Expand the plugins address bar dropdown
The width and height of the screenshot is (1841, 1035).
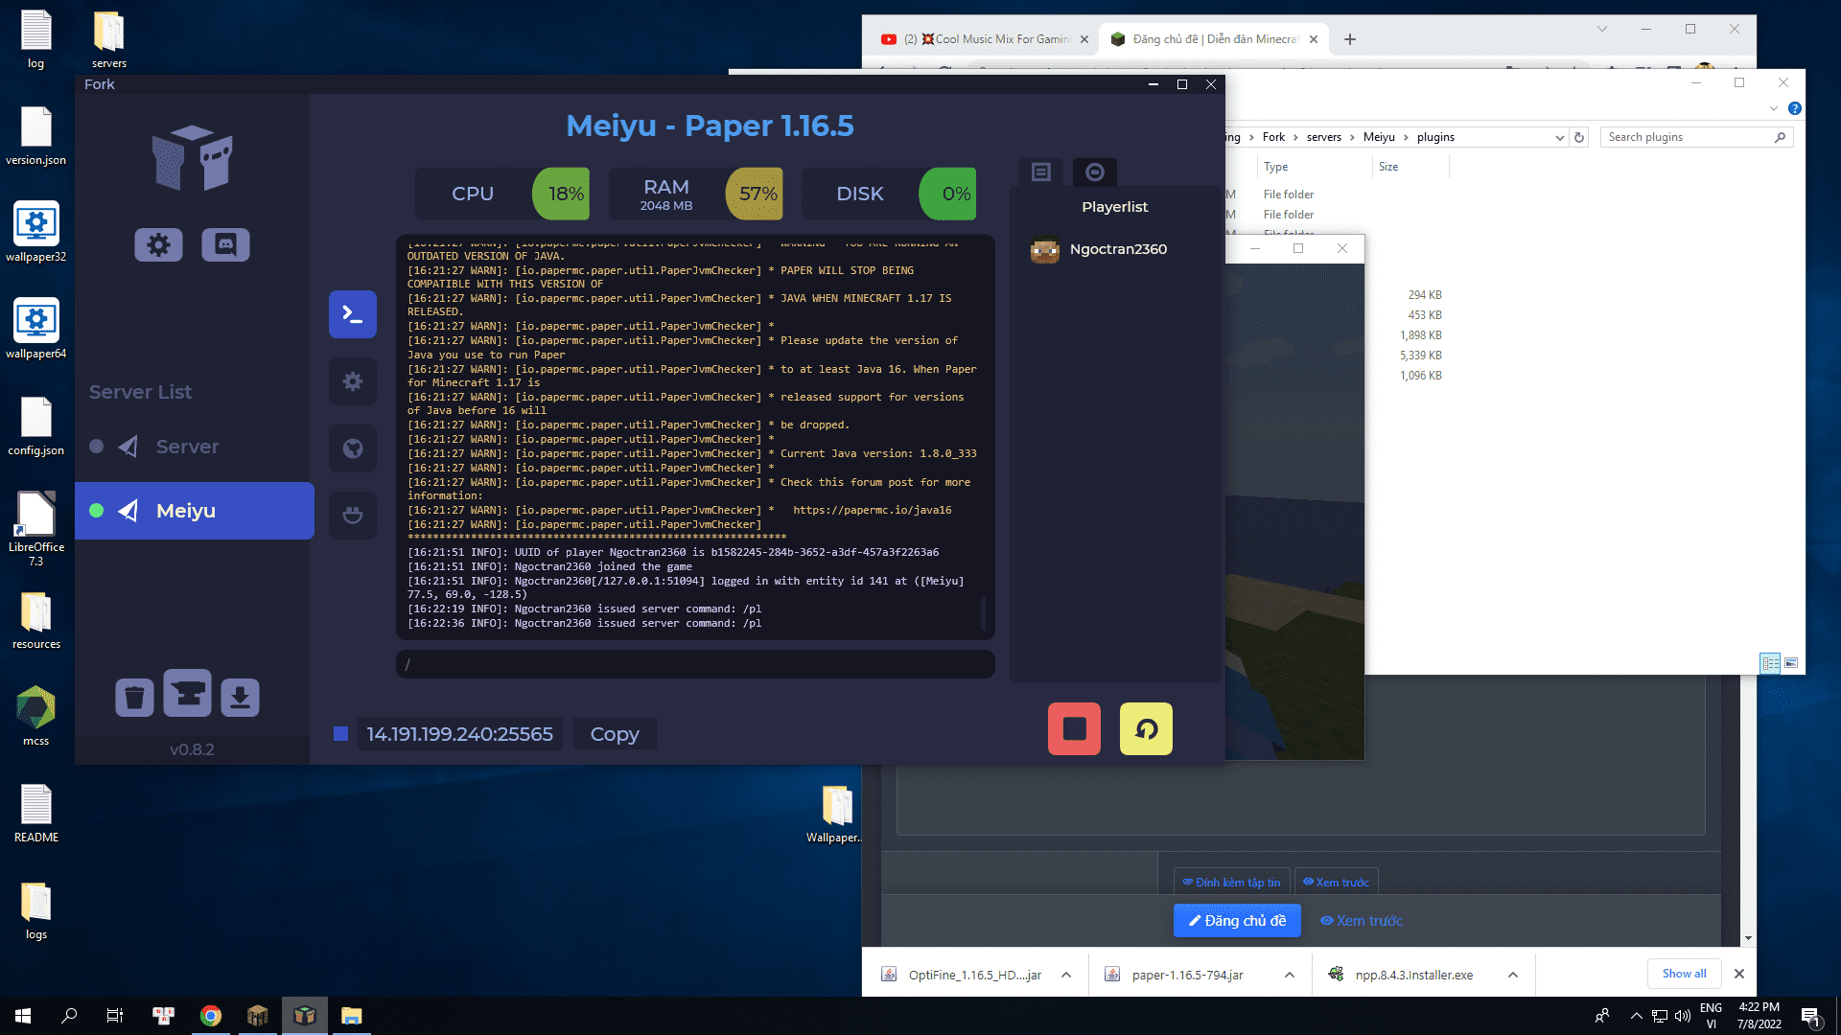pos(1559,138)
